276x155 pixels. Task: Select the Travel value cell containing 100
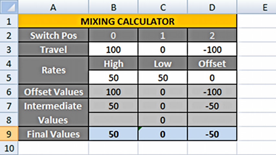point(113,50)
